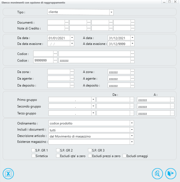Screen dimensions: 180x182
Task: Click the first Note di Credito field
Action: (x=56, y=28)
